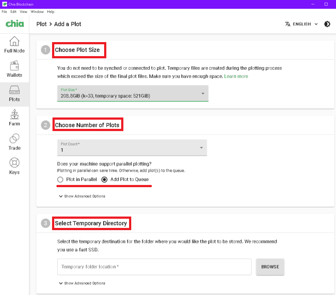This screenshot has width=336, height=295.
Task: Select the Plots drive icon in sidebar
Action: click(x=14, y=90)
